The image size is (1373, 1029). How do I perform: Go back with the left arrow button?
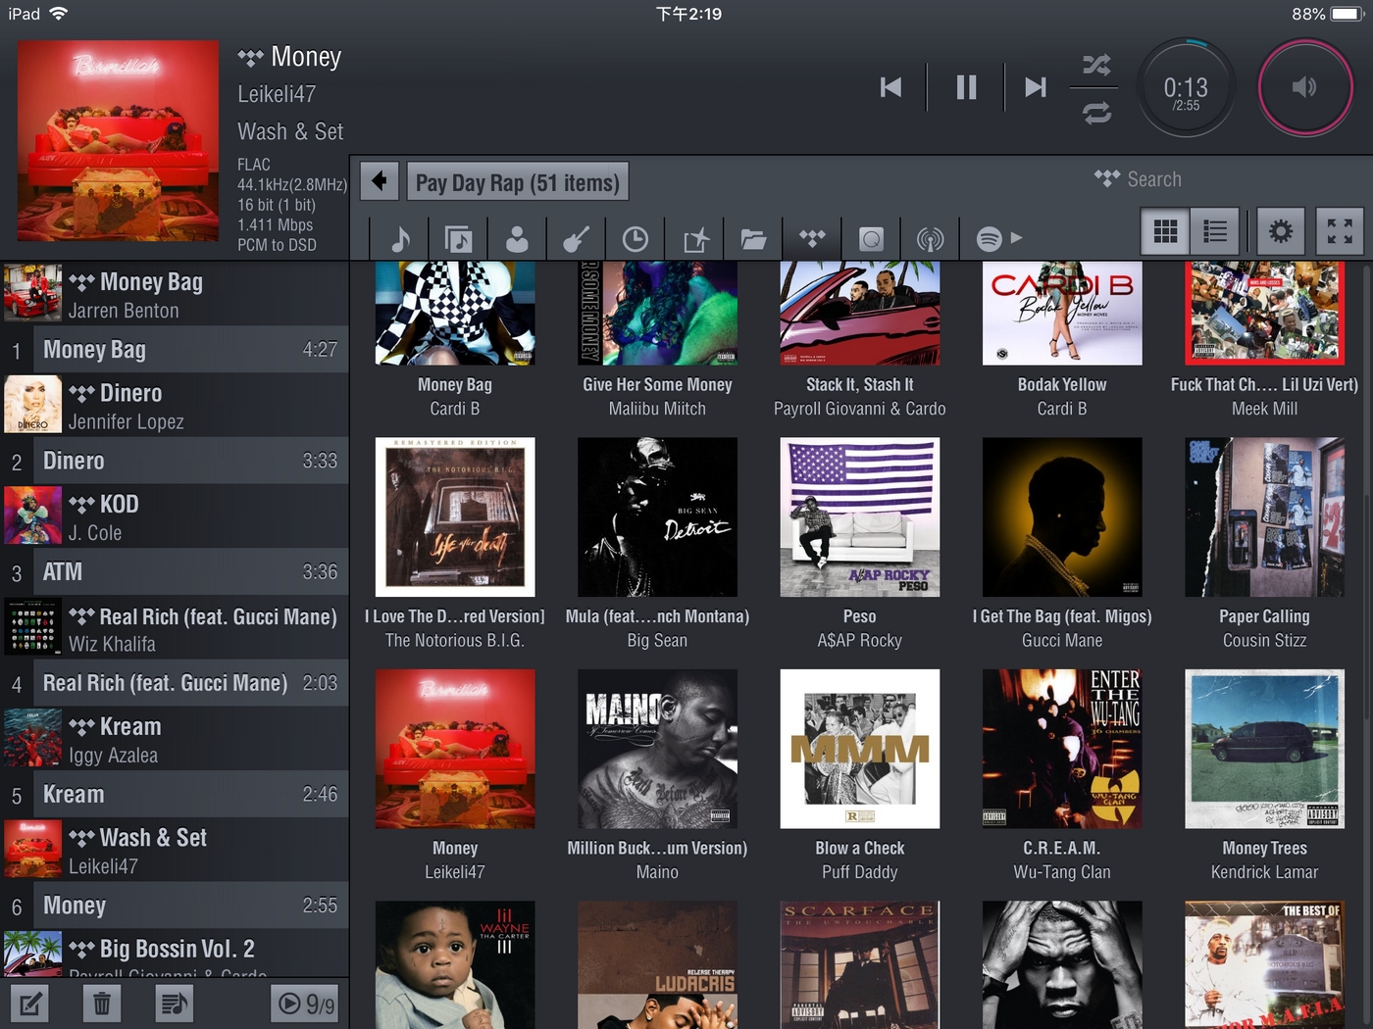click(x=380, y=181)
